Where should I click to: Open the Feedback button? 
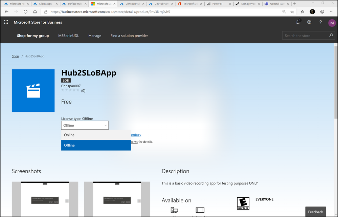coord(316,212)
